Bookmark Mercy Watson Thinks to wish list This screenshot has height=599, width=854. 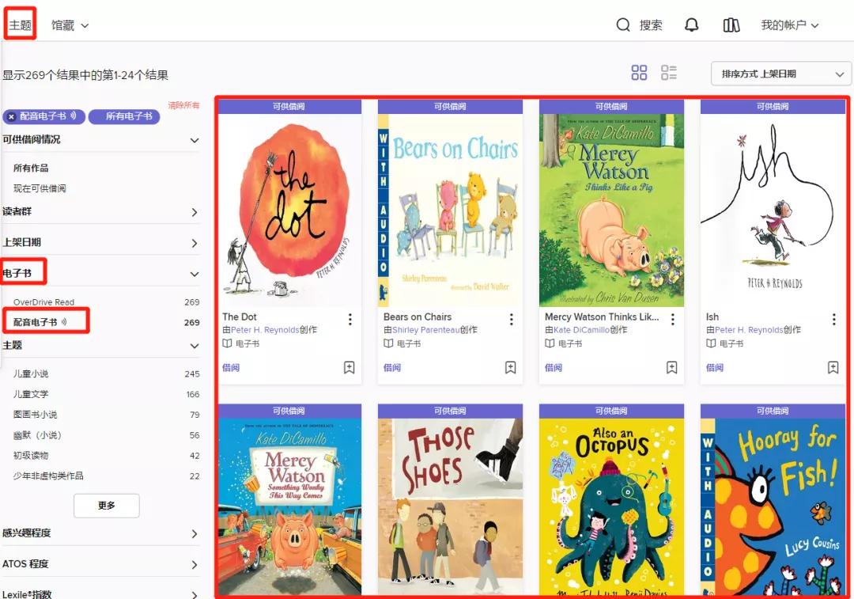pyautogui.click(x=671, y=367)
